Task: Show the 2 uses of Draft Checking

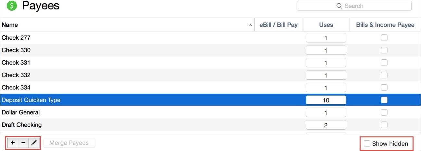Action: click(326, 125)
